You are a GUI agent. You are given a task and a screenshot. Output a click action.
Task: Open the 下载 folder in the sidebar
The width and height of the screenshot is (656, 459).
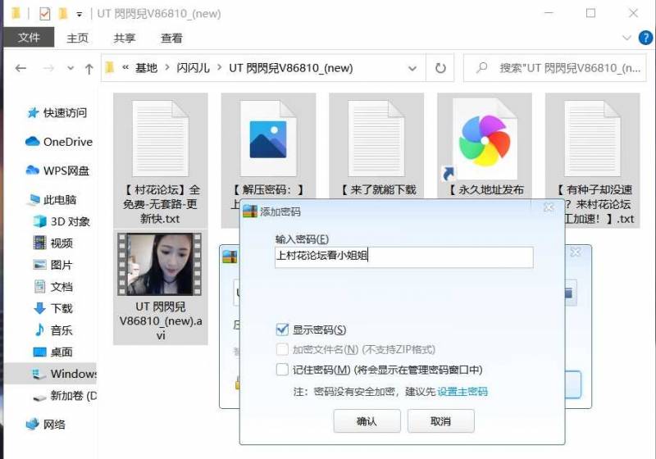click(61, 308)
